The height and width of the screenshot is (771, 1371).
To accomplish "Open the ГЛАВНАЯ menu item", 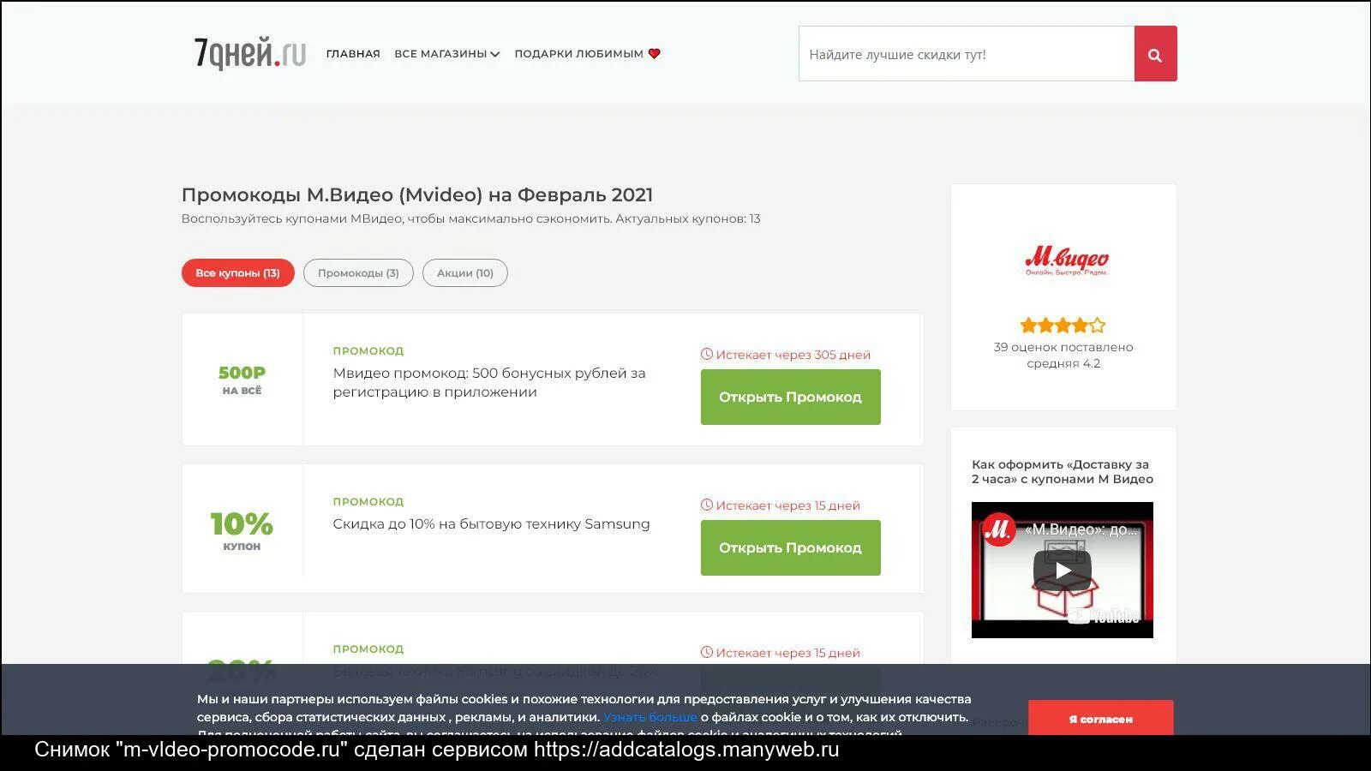I will point(352,53).
